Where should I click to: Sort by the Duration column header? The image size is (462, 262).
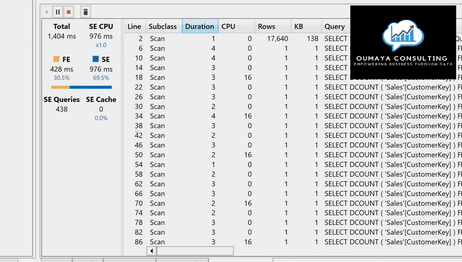(x=200, y=26)
